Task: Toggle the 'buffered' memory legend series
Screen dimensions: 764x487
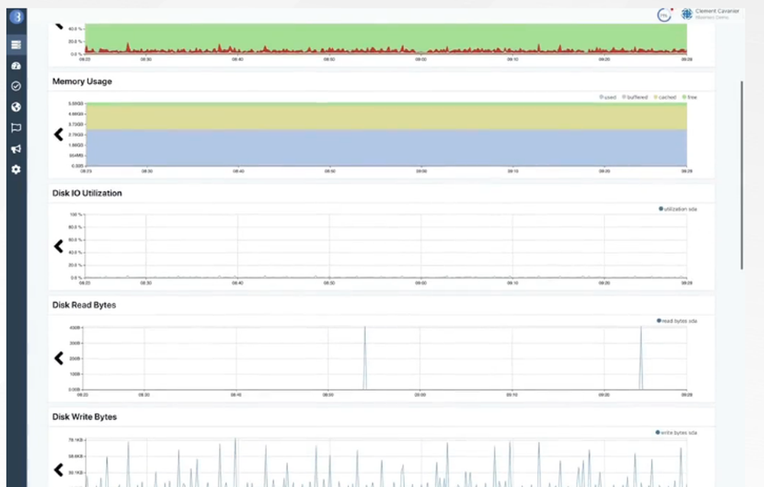Action: point(635,98)
